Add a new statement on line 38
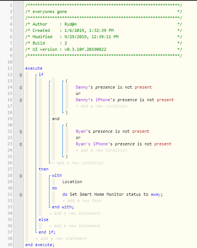 pyautogui.click(x=61, y=238)
